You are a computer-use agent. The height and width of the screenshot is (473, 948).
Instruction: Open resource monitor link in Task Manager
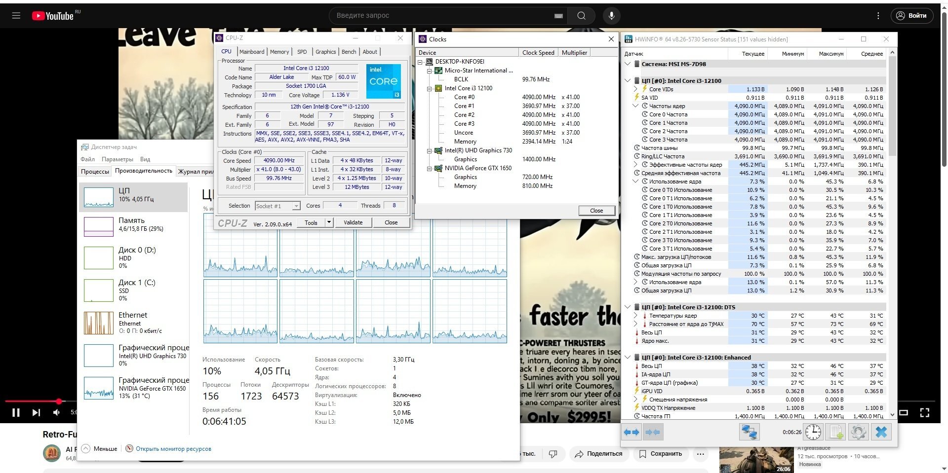pyautogui.click(x=173, y=449)
